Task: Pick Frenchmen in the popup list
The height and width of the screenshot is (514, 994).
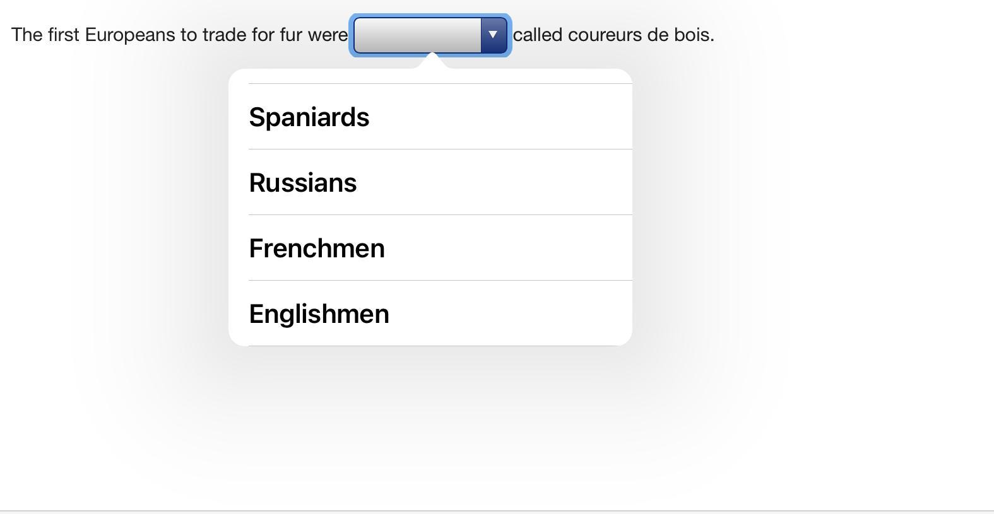Action: [x=317, y=248]
